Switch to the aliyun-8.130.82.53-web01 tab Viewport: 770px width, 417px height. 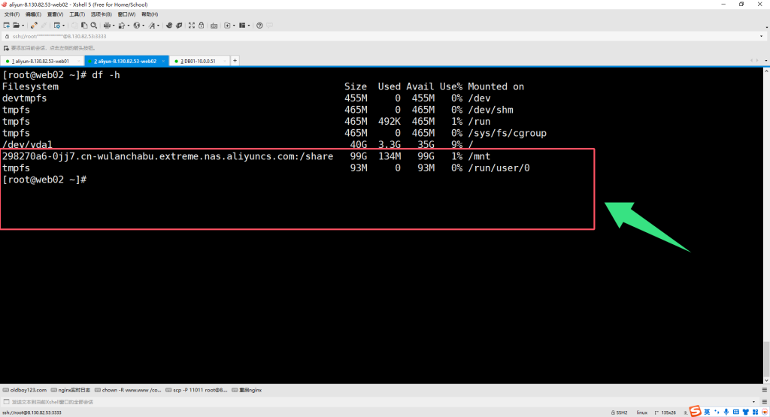41,61
